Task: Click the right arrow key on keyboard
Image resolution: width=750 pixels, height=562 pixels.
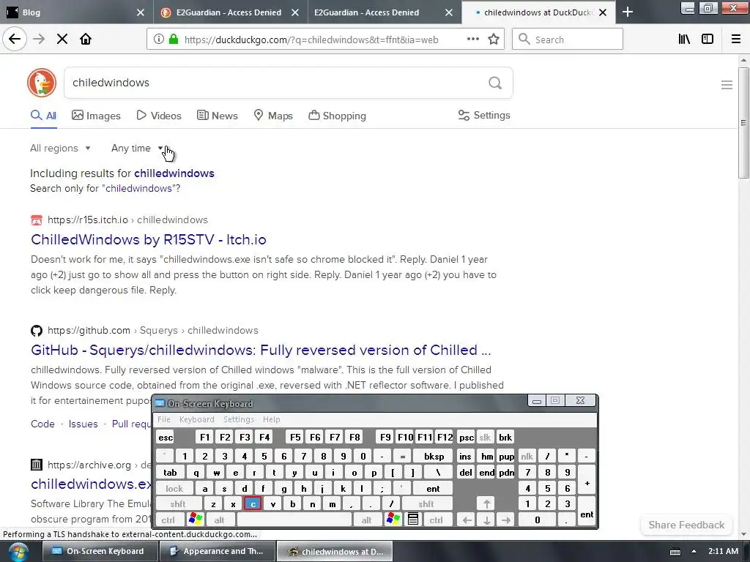Action: tap(506, 520)
